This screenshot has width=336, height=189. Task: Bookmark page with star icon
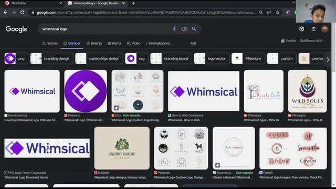click(278, 13)
